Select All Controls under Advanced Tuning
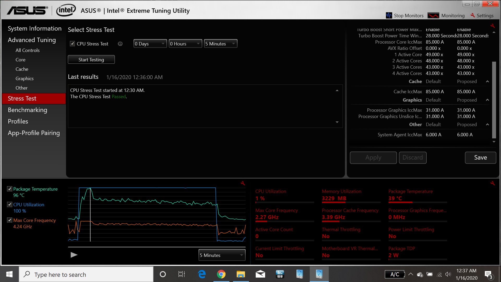The width and height of the screenshot is (501, 282). (28, 50)
